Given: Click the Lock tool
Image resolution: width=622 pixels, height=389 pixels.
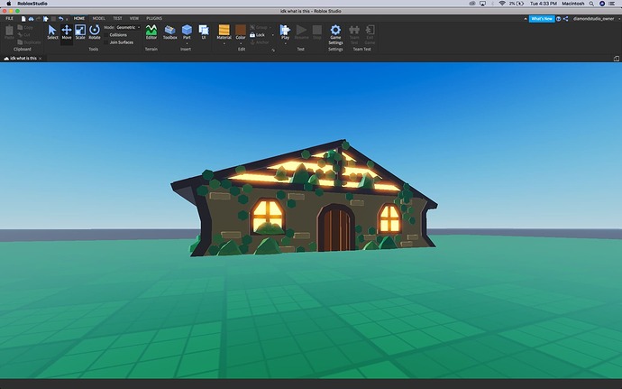Looking at the screenshot, I should click(x=258, y=35).
